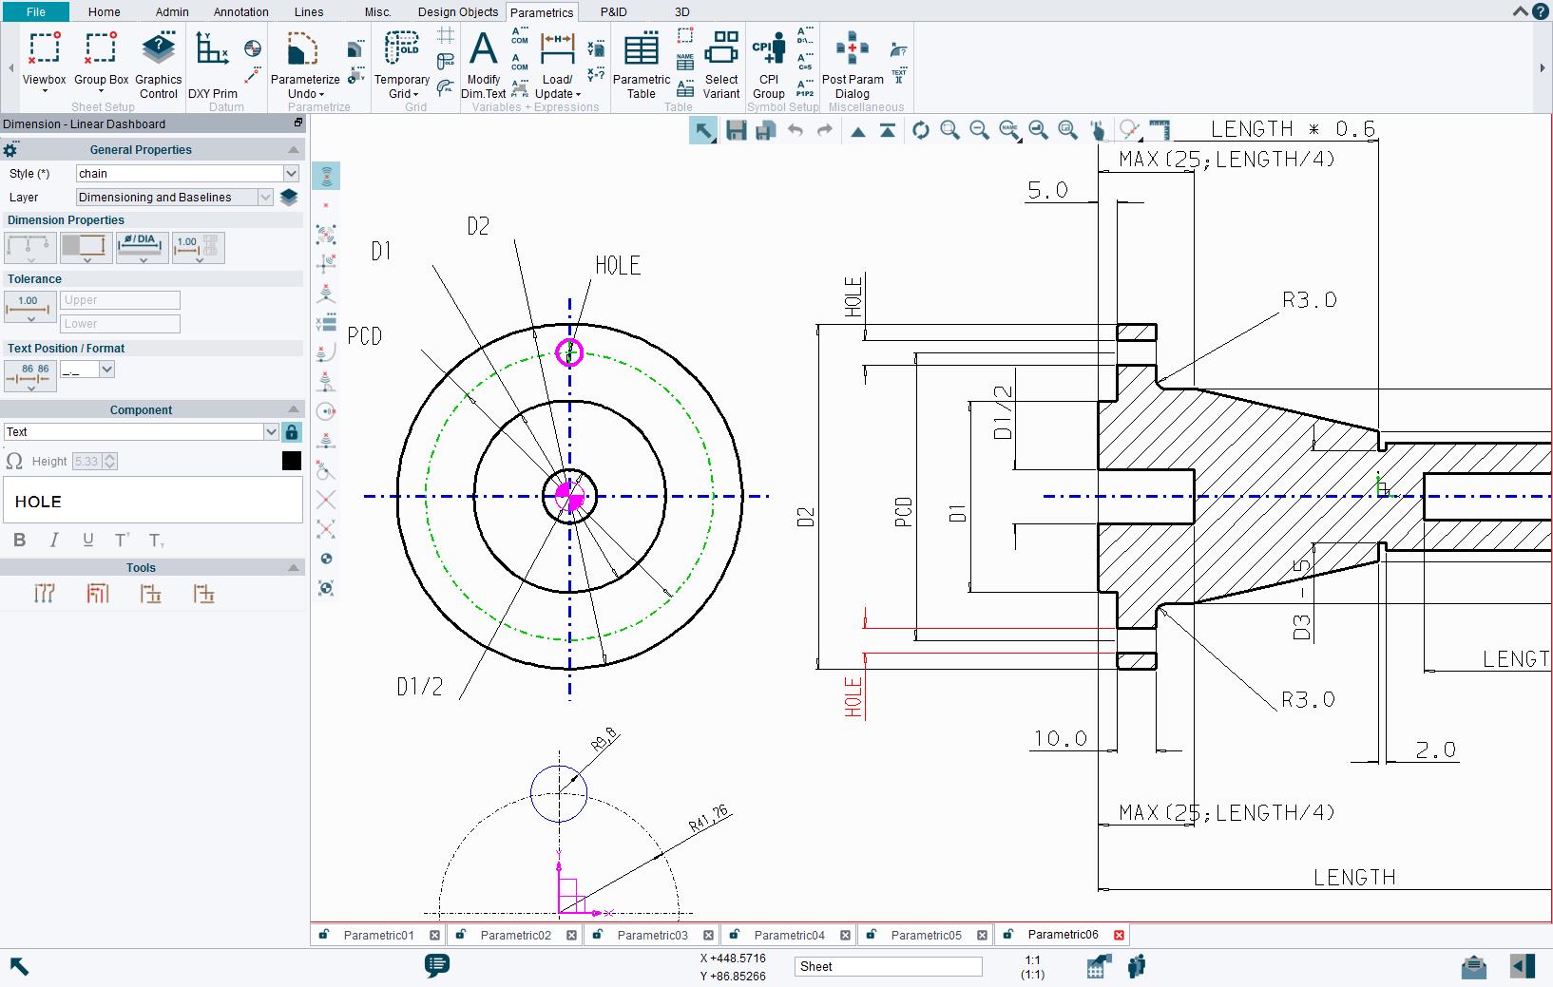Click the black text color swatch

[x=292, y=461]
